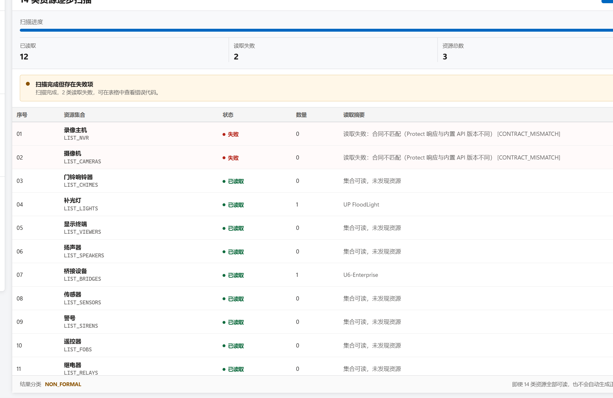
Task: Click the 已读取 status for LIST_SPEAKERS
Action: [x=233, y=252]
